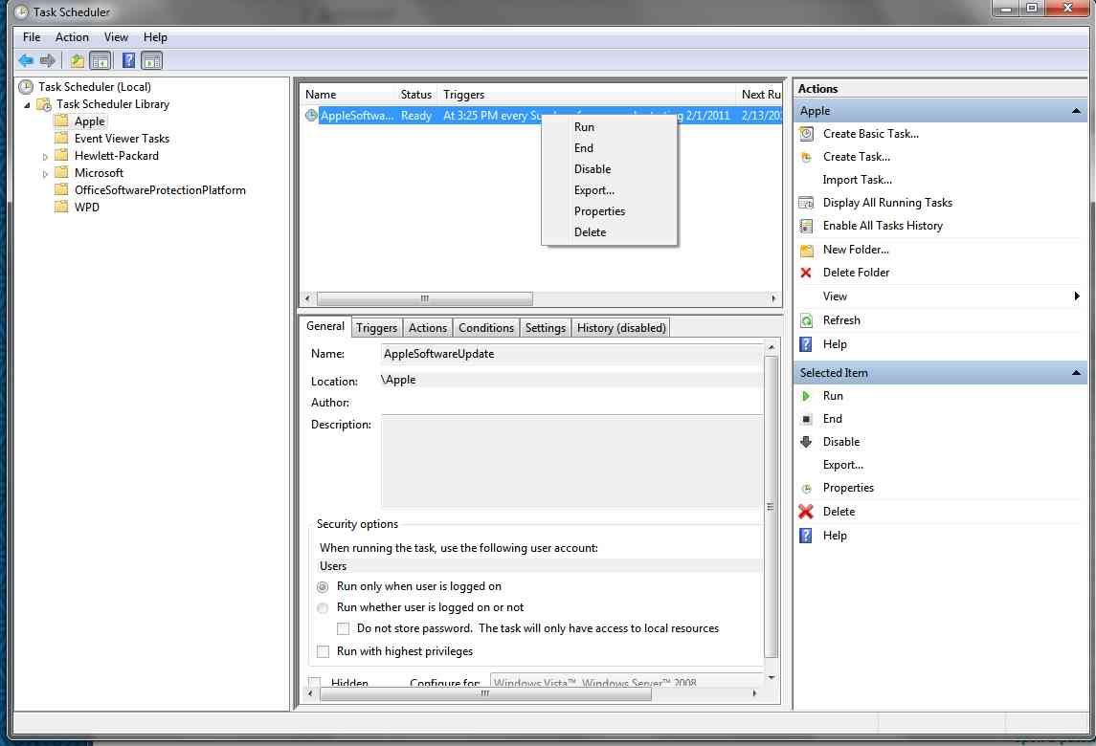This screenshot has height=746, width=1096.
Task: Expand the Hewlett-Packard folder
Action: coord(45,156)
